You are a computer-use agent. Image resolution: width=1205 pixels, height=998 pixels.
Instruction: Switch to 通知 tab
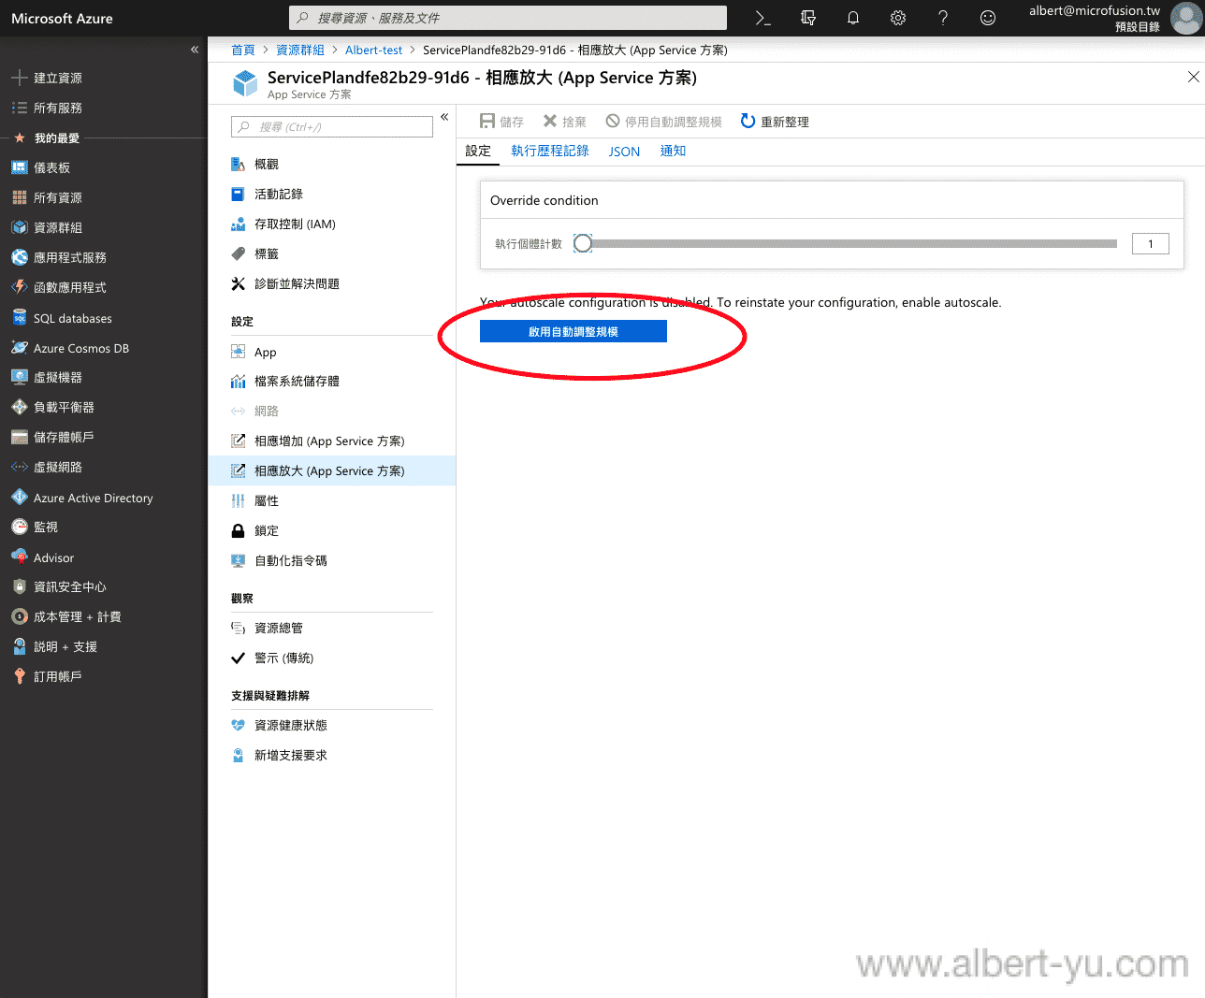673,151
